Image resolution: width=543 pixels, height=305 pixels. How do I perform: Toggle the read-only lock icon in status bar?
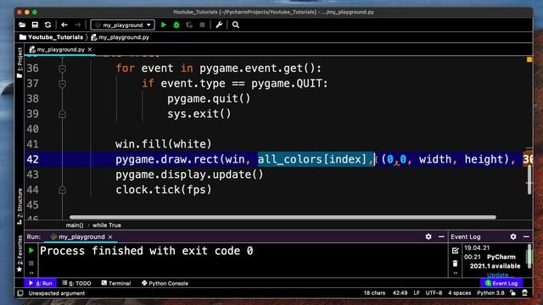512,293
